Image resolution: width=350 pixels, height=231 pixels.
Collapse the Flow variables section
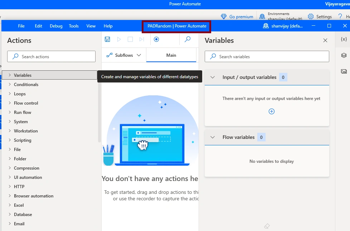(x=213, y=137)
